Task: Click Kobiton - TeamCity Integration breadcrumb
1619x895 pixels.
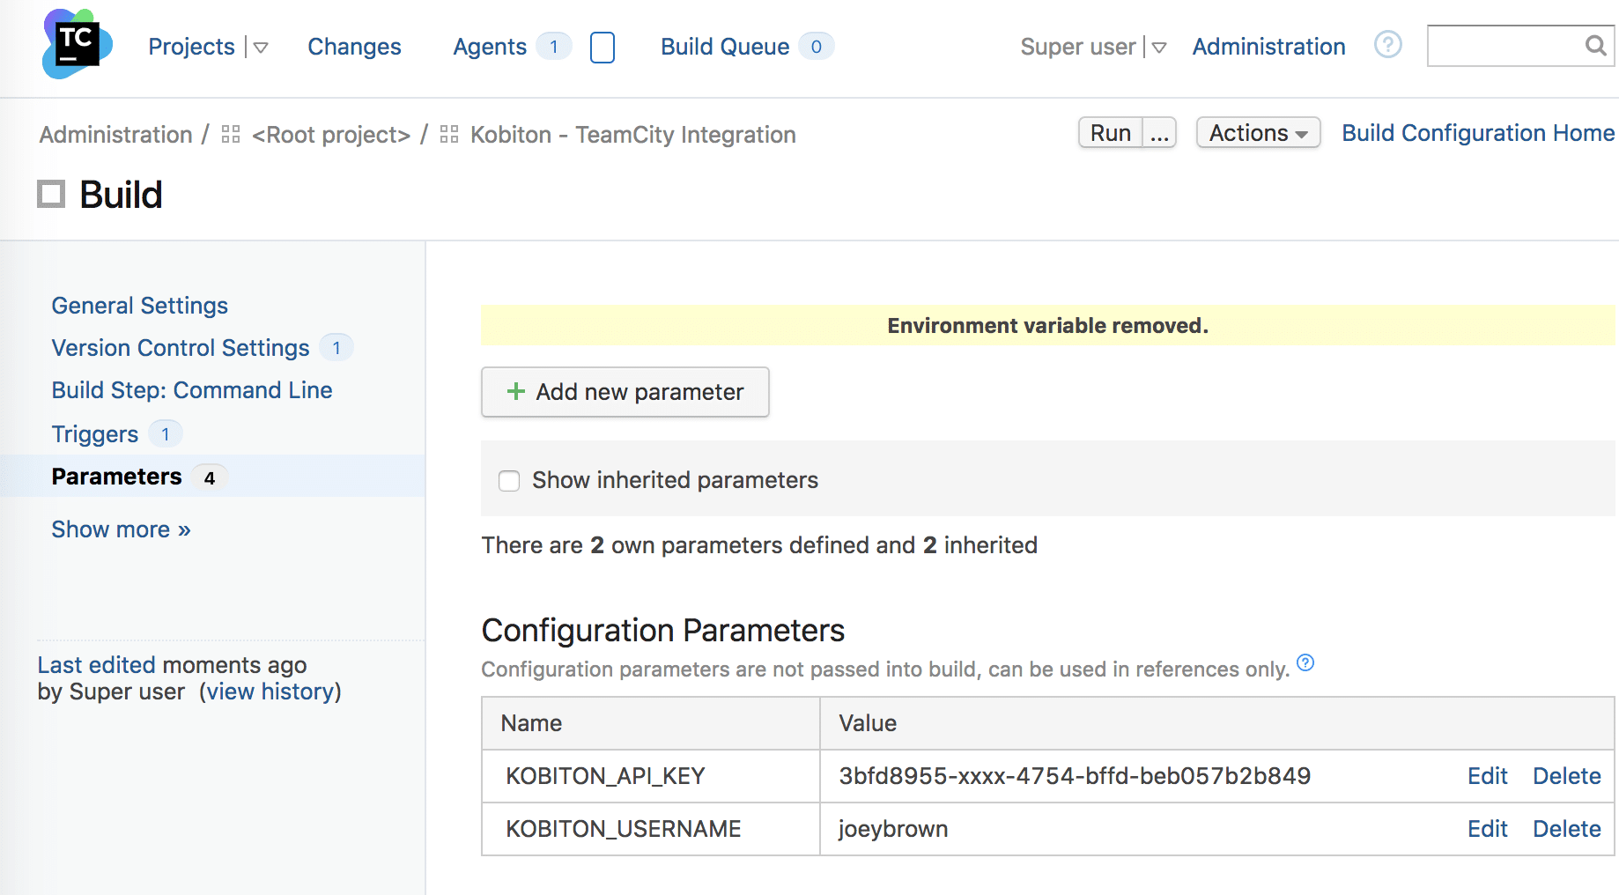Action: point(633,135)
